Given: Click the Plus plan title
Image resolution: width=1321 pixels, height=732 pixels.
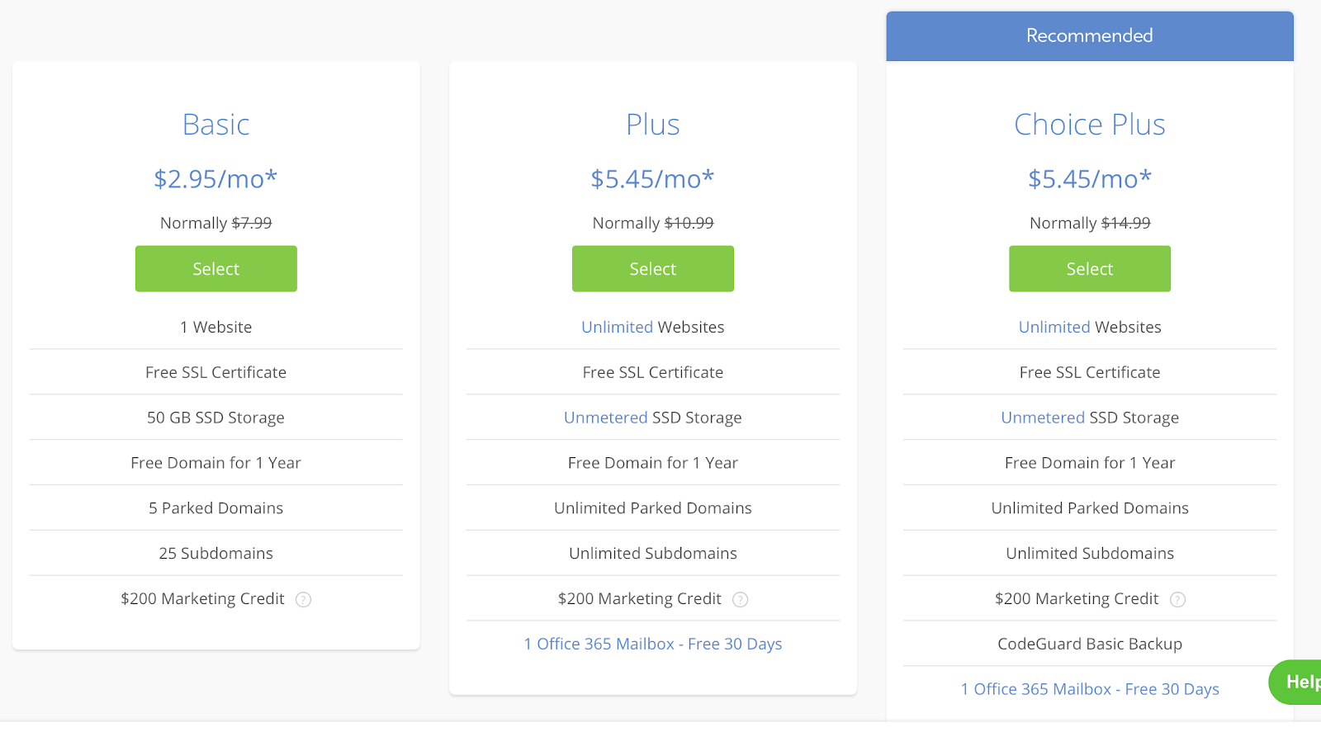Looking at the screenshot, I should [x=652, y=125].
